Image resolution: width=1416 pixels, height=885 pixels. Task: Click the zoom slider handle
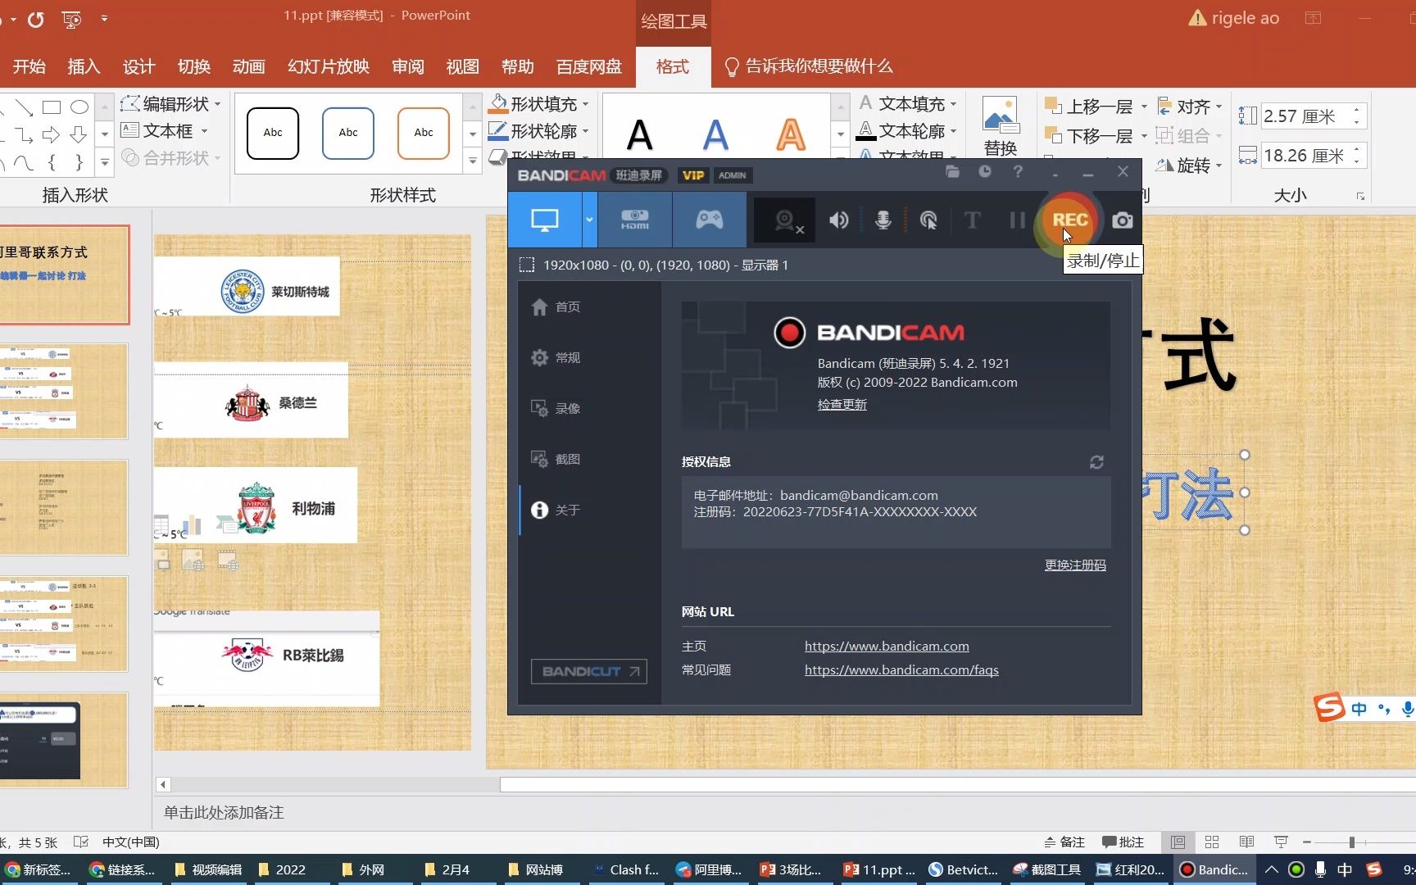pos(1352,842)
